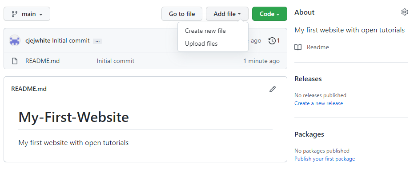The height and width of the screenshot is (169, 414).
Task: Click About description 'My first website with open tutorials'
Action: [x=350, y=30]
